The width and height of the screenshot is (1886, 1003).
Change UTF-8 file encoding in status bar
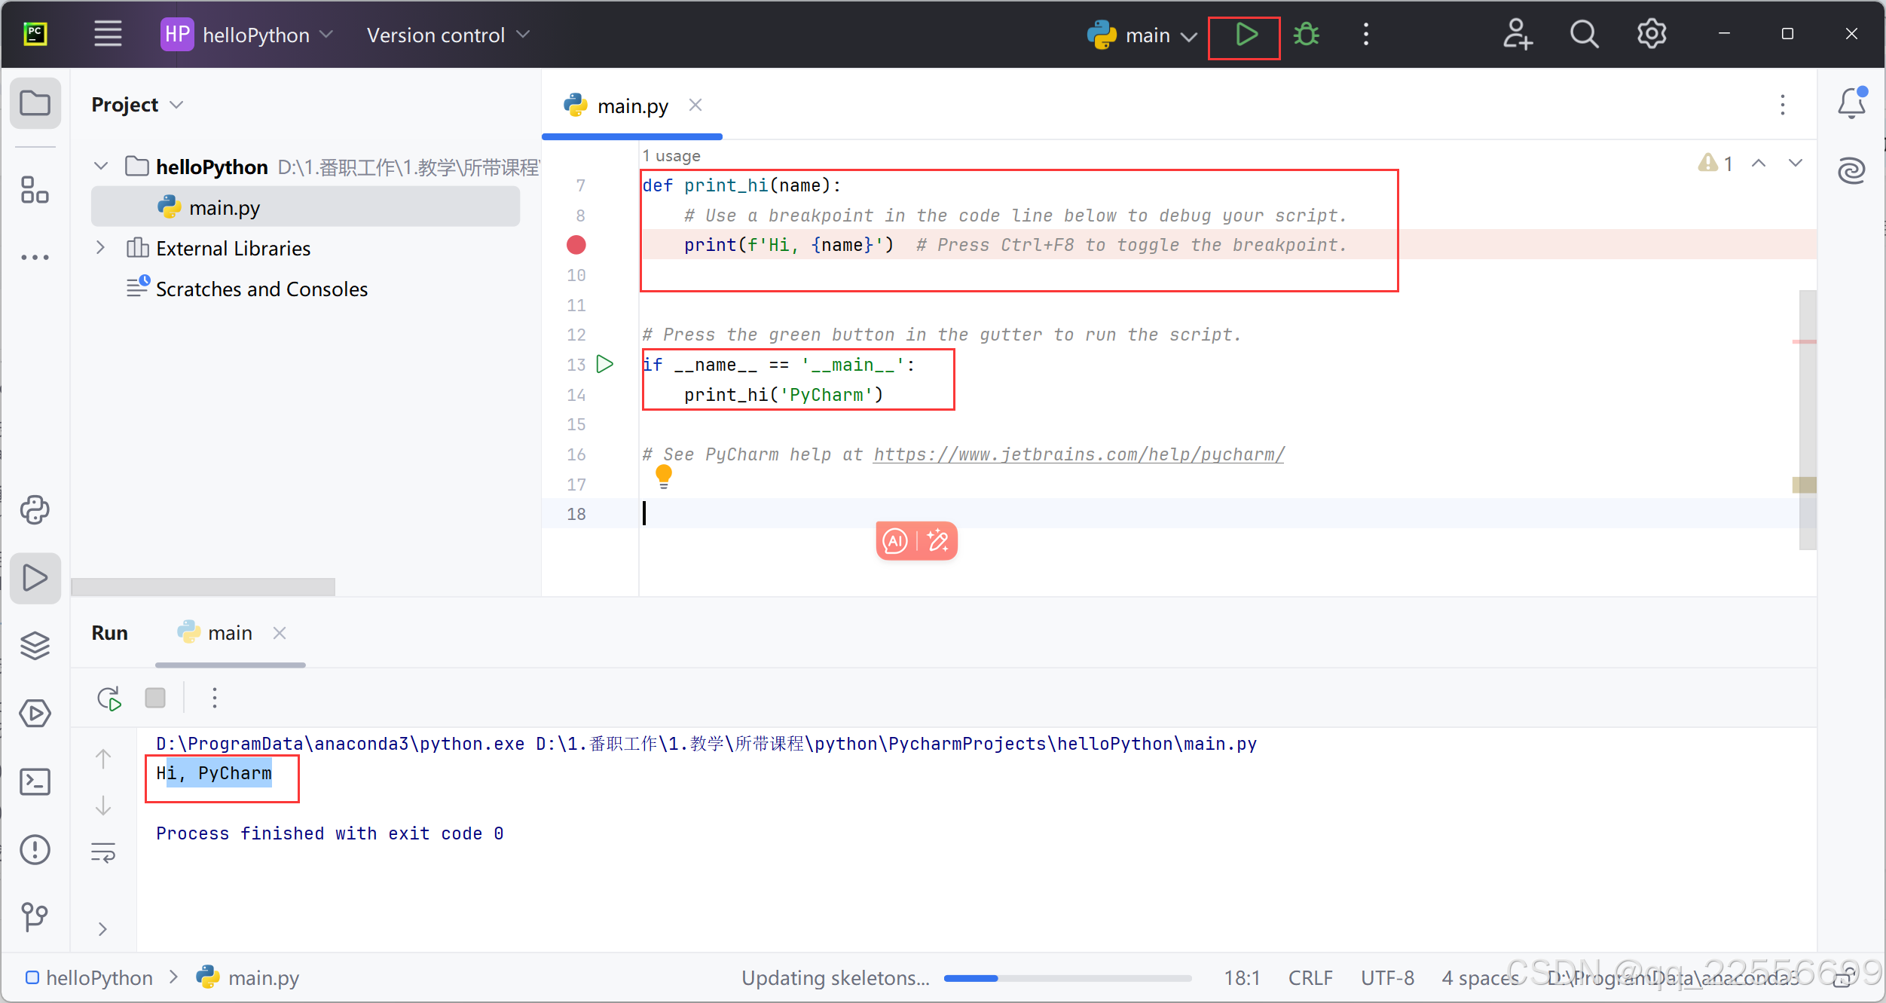coord(1387,978)
